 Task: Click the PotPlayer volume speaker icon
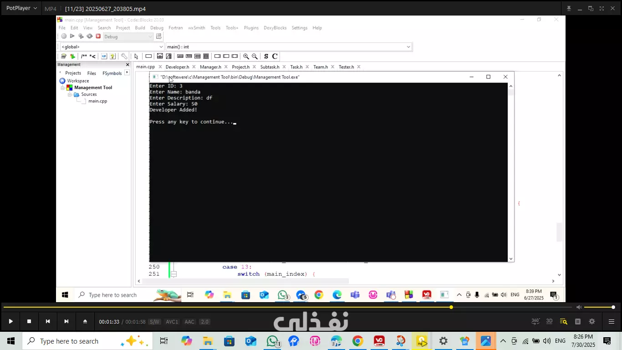click(x=579, y=307)
